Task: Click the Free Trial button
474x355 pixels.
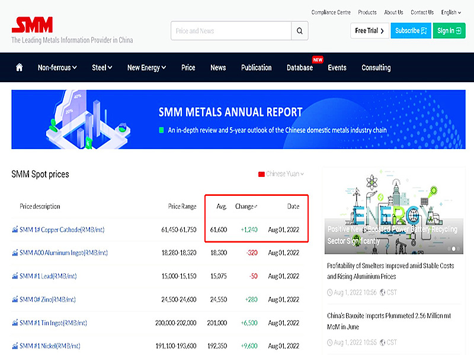Action: (x=369, y=31)
